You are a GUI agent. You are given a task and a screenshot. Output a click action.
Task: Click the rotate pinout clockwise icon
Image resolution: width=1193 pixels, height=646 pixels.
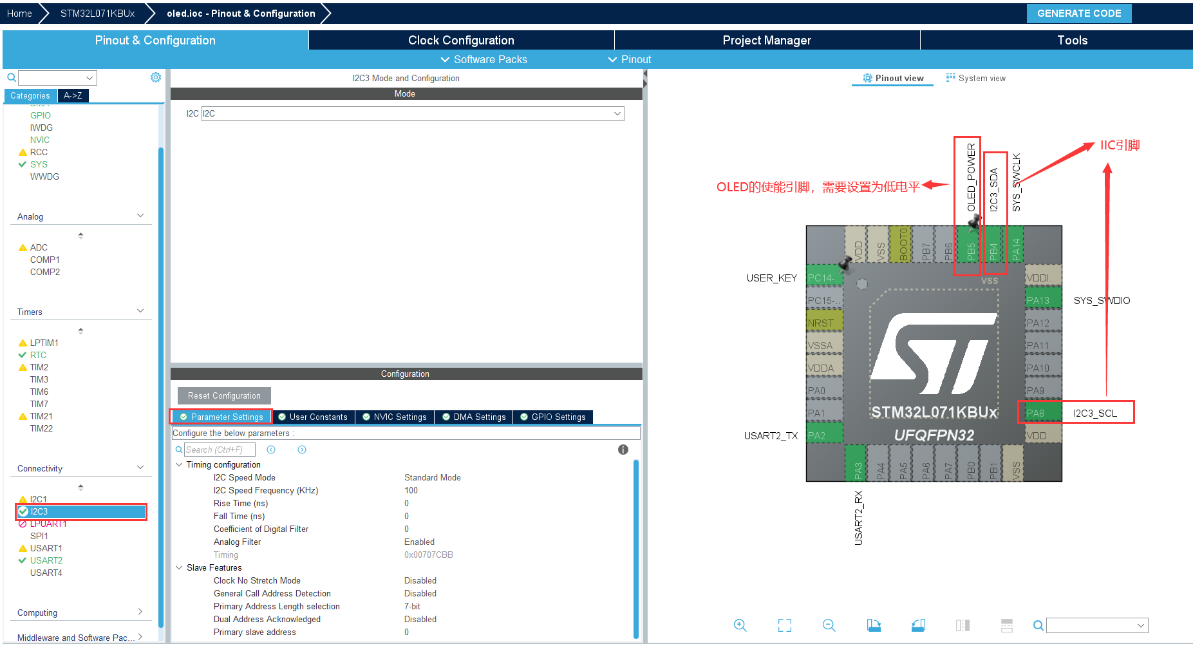[x=874, y=625]
